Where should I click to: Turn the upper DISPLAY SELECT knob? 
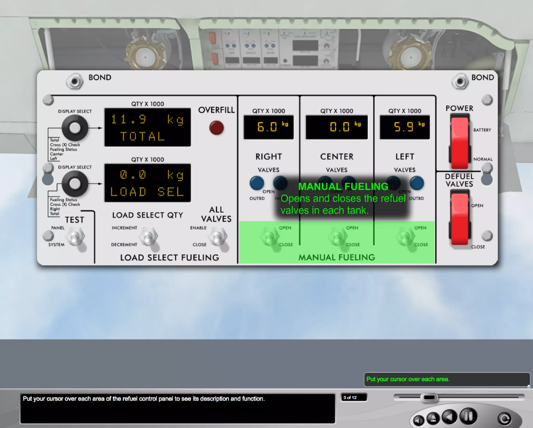75,128
